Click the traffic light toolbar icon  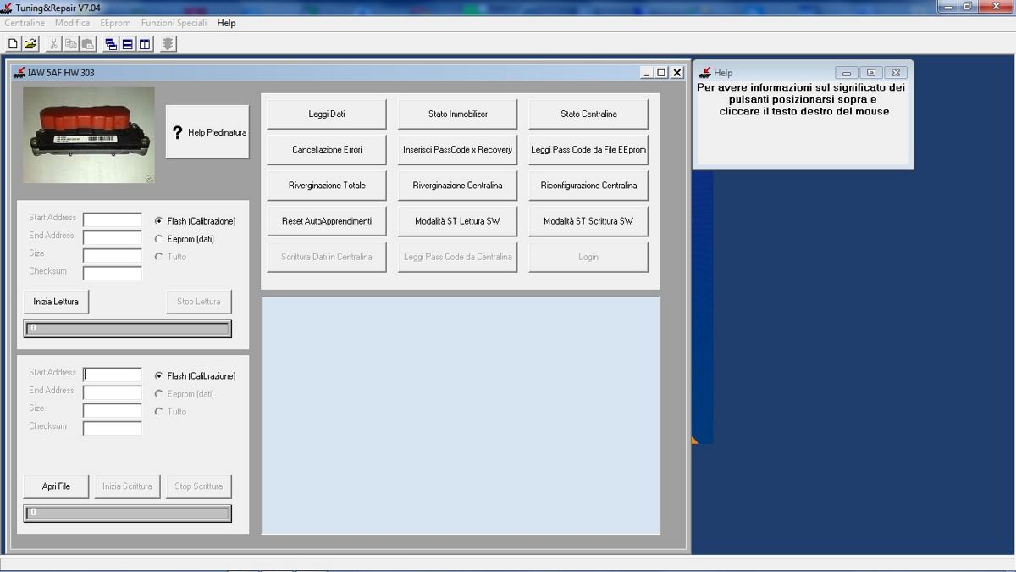(x=168, y=44)
